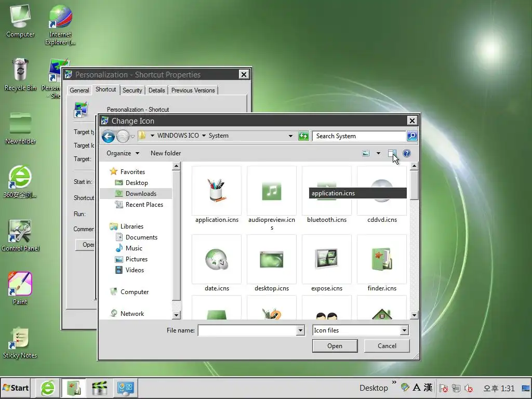Open the Help question mark icon

point(406,153)
